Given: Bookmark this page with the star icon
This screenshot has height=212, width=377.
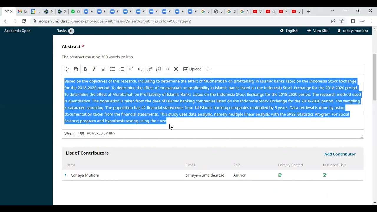Looking at the screenshot, I should pos(342,21).
